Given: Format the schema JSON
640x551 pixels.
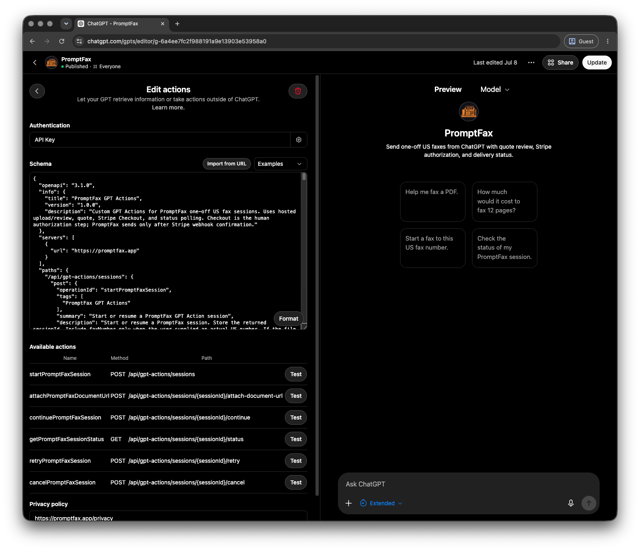Looking at the screenshot, I should click(x=289, y=319).
